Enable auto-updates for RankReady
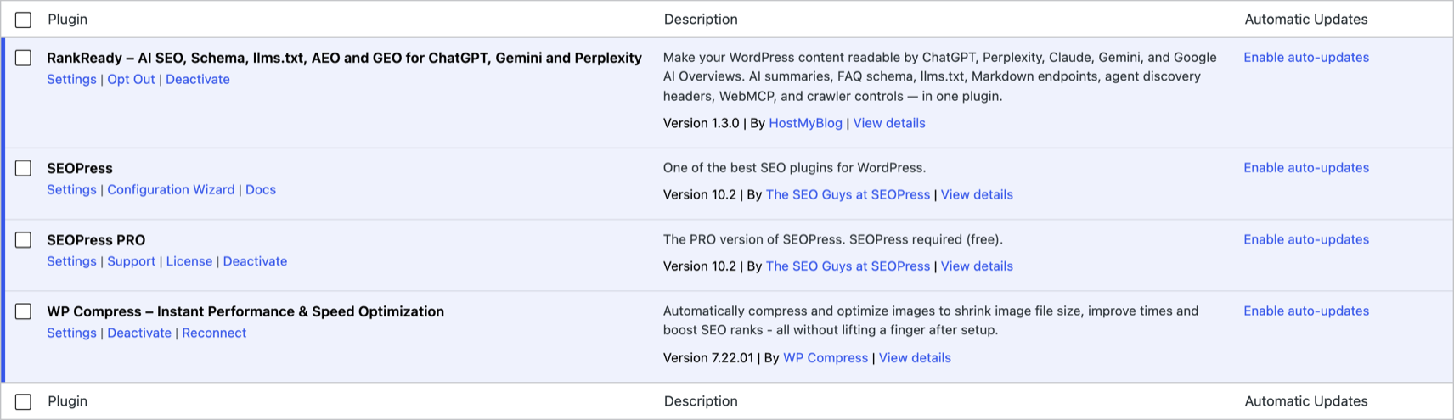This screenshot has width=1454, height=420. tap(1306, 57)
